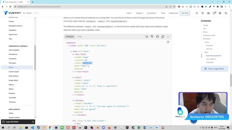Open the jobs briefcase icon in header
The height and width of the screenshot is (130, 232).
coord(208,13)
